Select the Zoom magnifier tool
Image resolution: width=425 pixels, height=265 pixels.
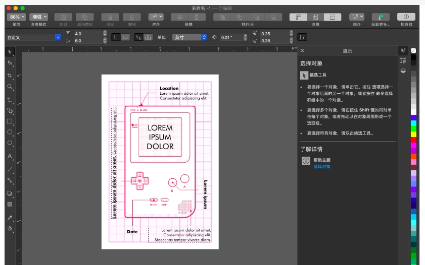[x=10, y=87]
